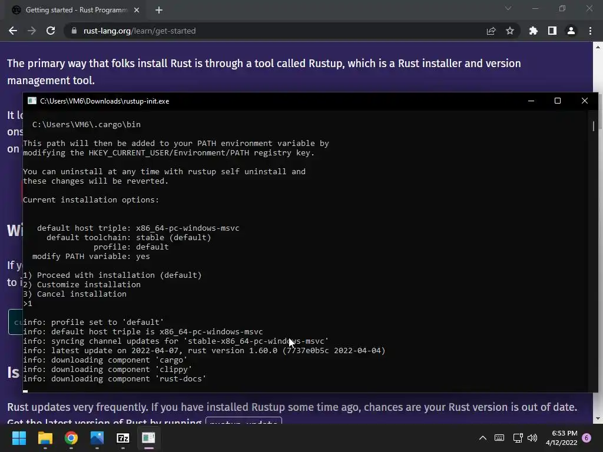Open the Chrome side panel

click(x=552, y=31)
